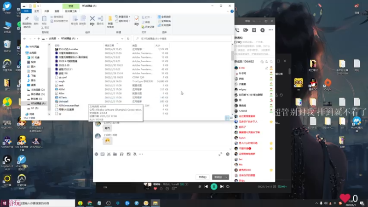The image size is (368, 207).
Task: Switch to the View (查看) ribbon tab
Action: [x=57, y=11]
